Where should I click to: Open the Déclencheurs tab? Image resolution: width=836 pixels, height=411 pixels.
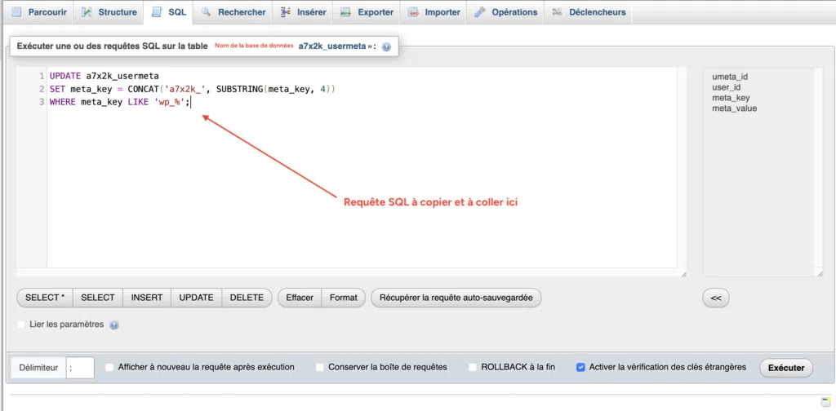click(588, 11)
